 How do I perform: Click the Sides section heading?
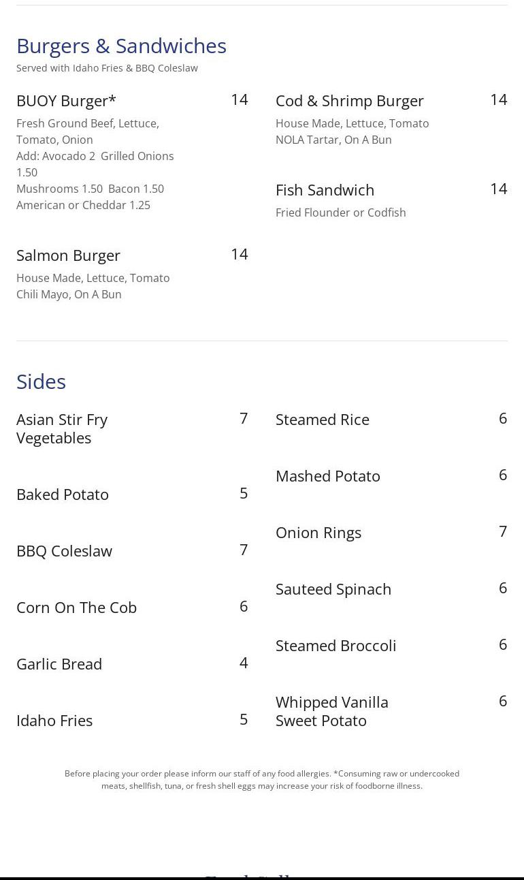41,381
